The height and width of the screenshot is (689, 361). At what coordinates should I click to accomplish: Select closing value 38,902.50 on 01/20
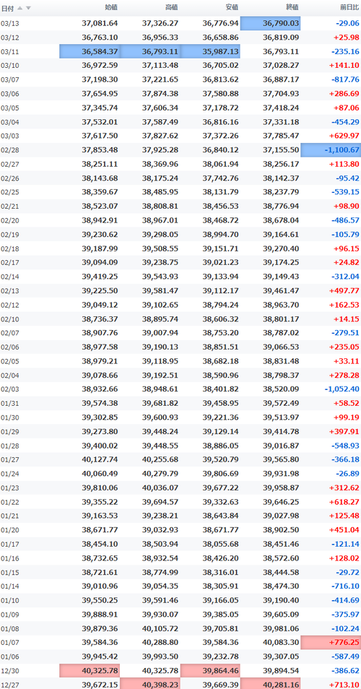[x=281, y=529]
